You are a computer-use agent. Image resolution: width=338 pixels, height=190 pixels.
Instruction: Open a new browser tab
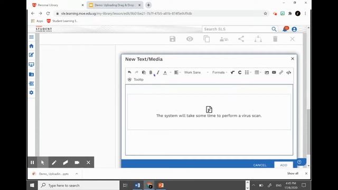point(148,5)
